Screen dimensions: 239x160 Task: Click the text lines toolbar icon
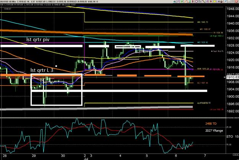(x=207, y=2)
